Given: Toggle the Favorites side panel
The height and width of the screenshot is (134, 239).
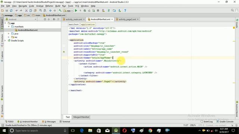Looking at the screenshot, I should pos(2,111).
